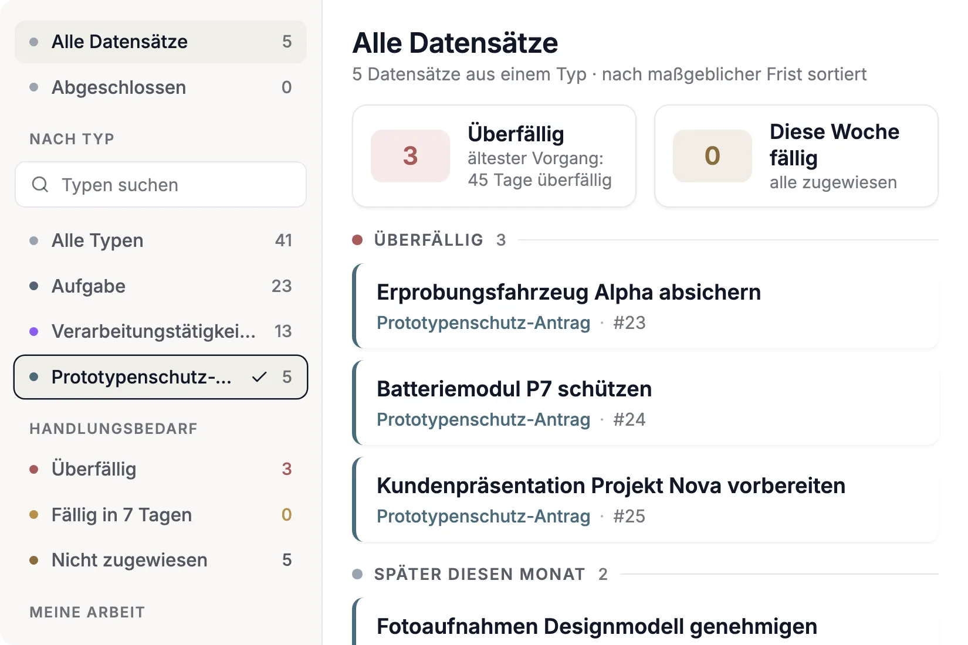Focus the Typen suchen search field
Screen dimensions: 968x645
pos(161,185)
